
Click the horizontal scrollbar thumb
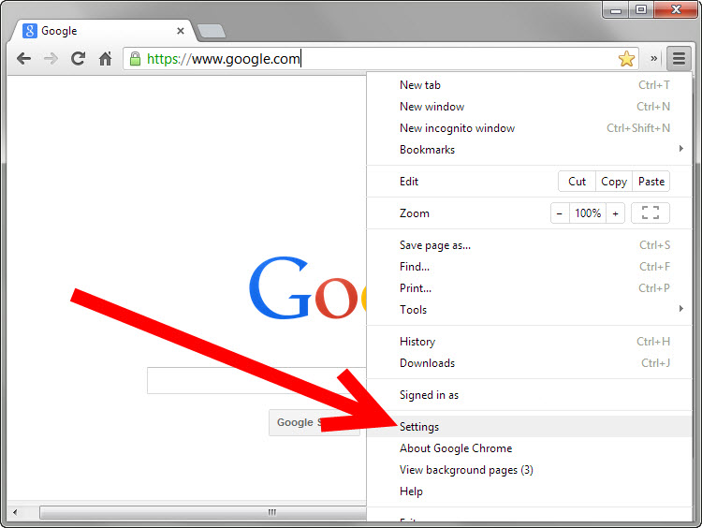click(203, 512)
